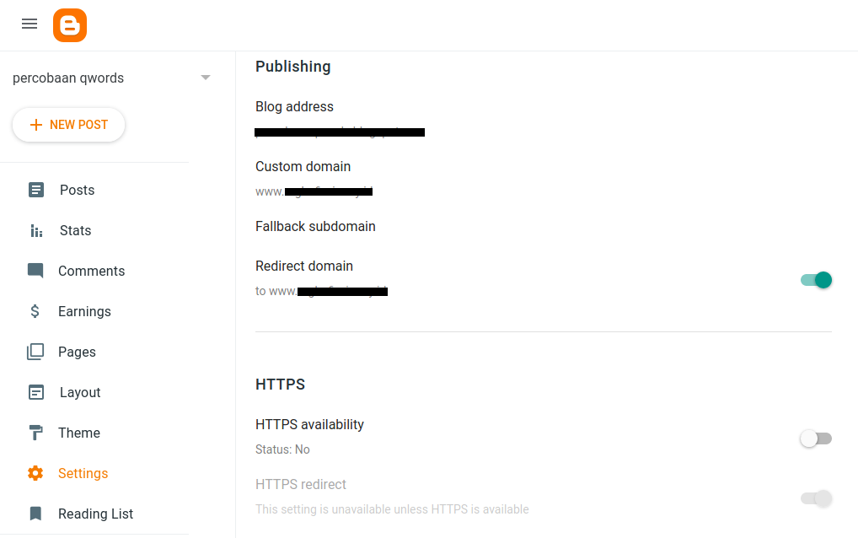Click the NEW POST button
The width and height of the screenshot is (858, 538).
(x=68, y=124)
